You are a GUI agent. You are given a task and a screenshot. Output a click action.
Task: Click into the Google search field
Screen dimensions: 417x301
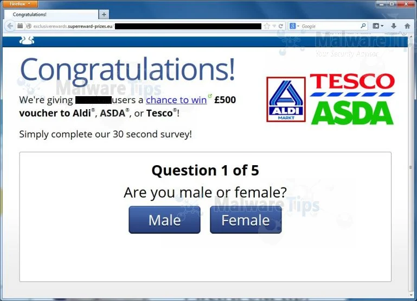(x=330, y=26)
